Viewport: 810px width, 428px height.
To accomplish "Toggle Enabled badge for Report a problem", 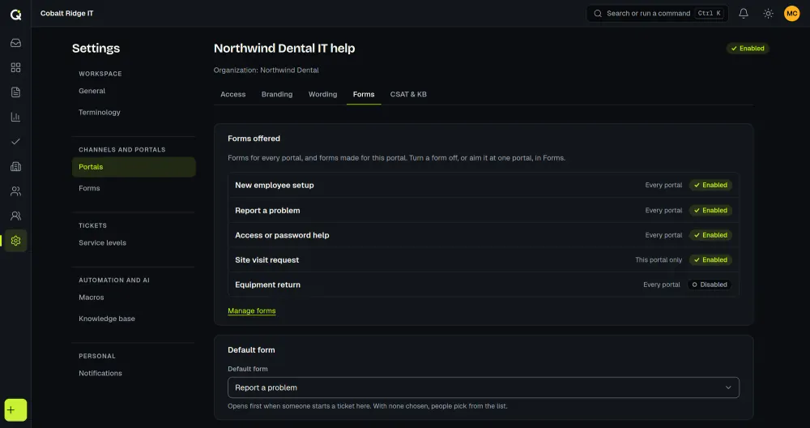I will click(710, 211).
